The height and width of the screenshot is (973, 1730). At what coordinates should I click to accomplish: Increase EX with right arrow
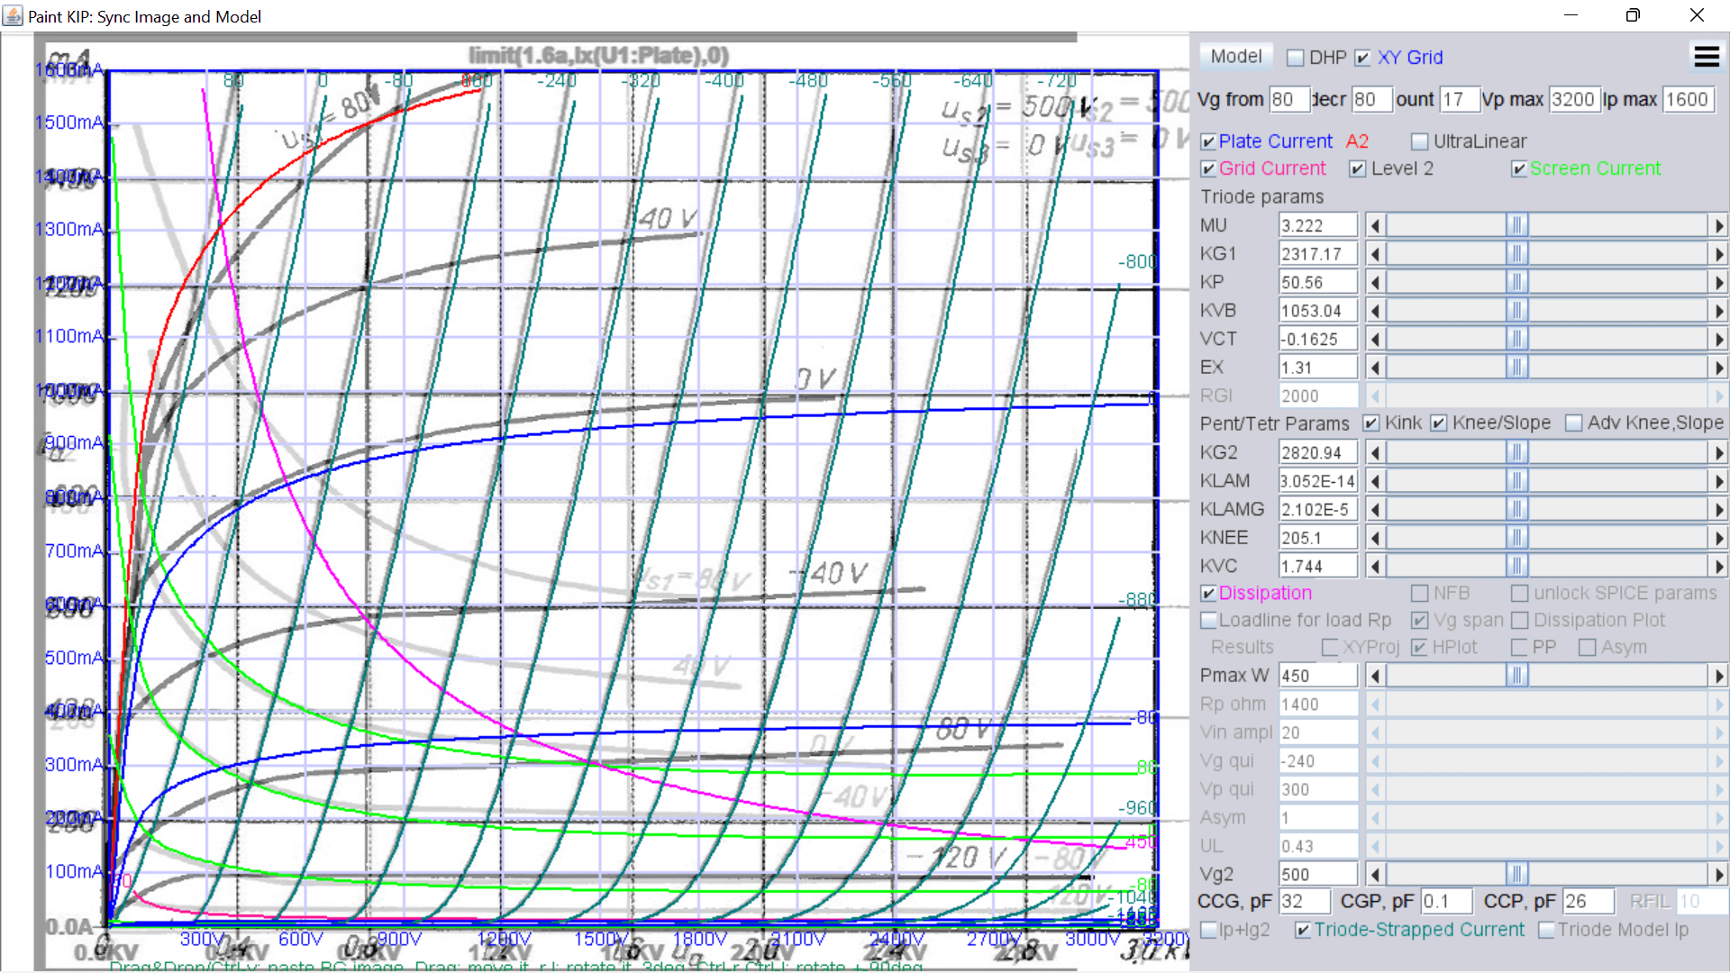pyautogui.click(x=1718, y=368)
